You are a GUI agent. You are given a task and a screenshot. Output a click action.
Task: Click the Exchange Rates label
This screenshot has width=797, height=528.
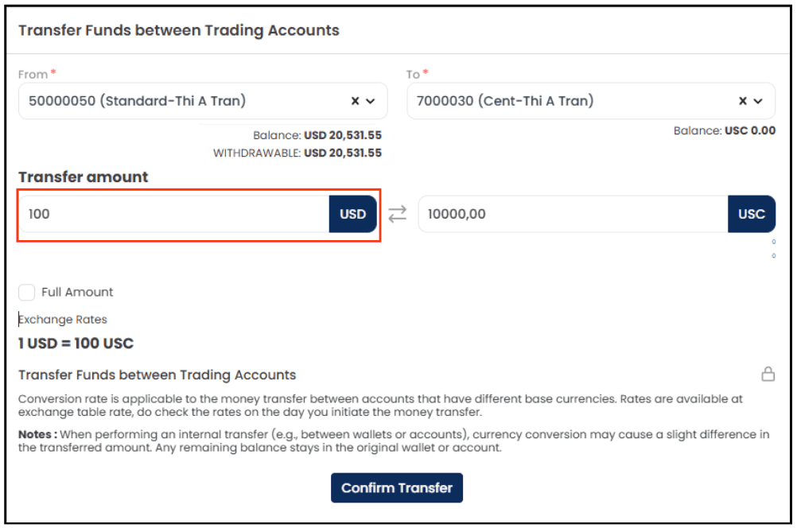coord(63,319)
